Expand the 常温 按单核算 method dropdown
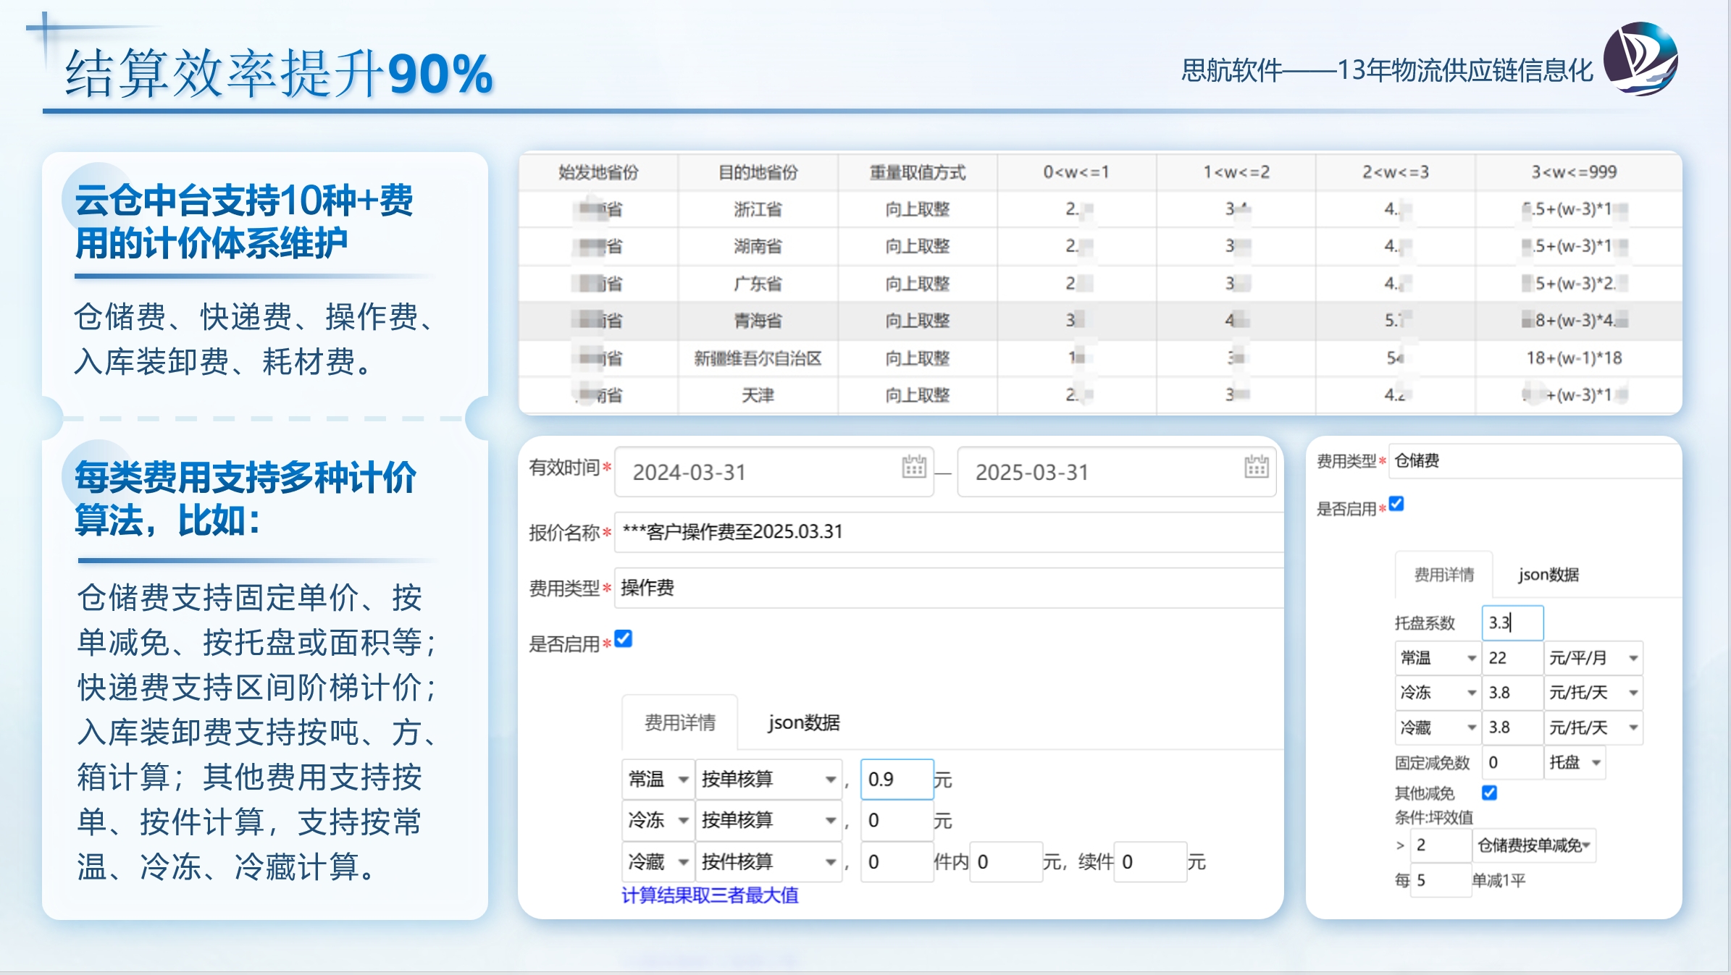 pos(768,780)
